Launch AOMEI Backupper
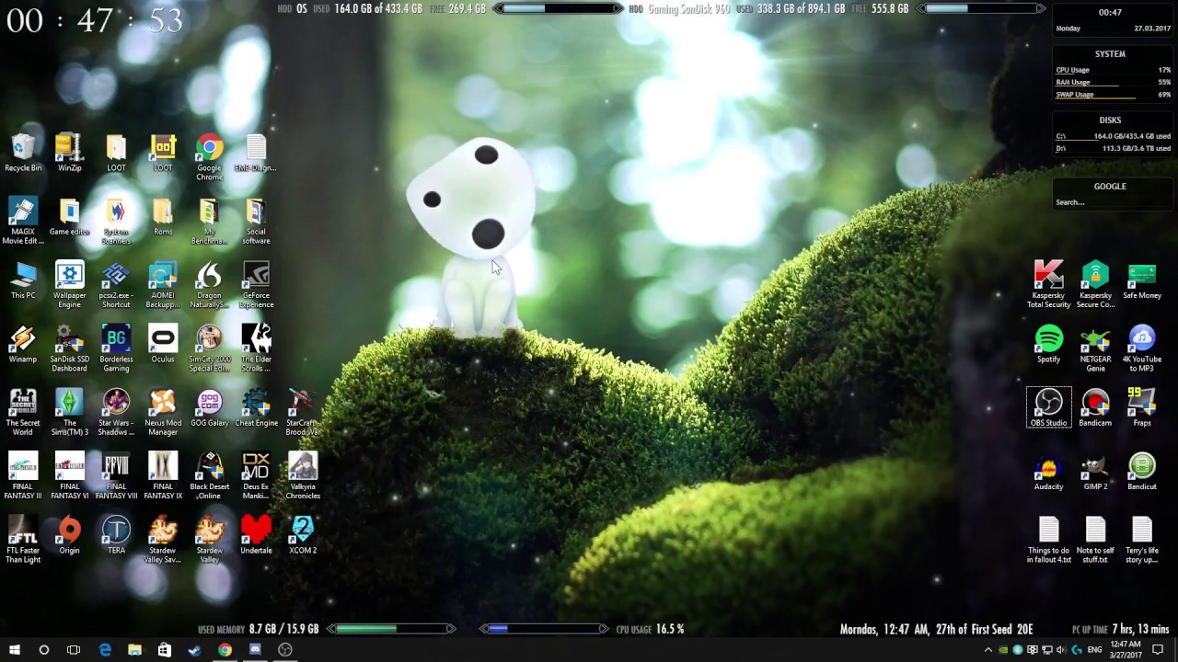1178x662 pixels. (x=163, y=285)
